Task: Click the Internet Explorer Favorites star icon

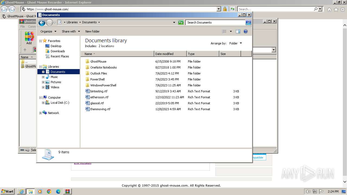Action: point(336,9)
